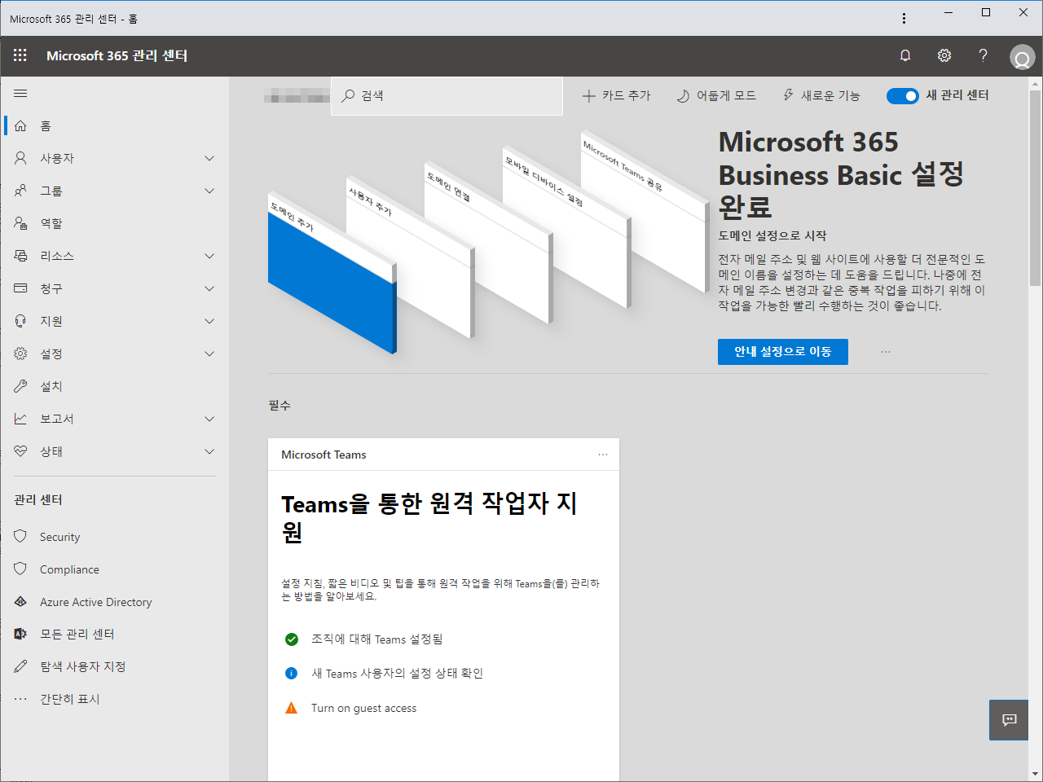The image size is (1043, 782).
Task: Click the Azure Active Directory icon
Action: click(20, 601)
